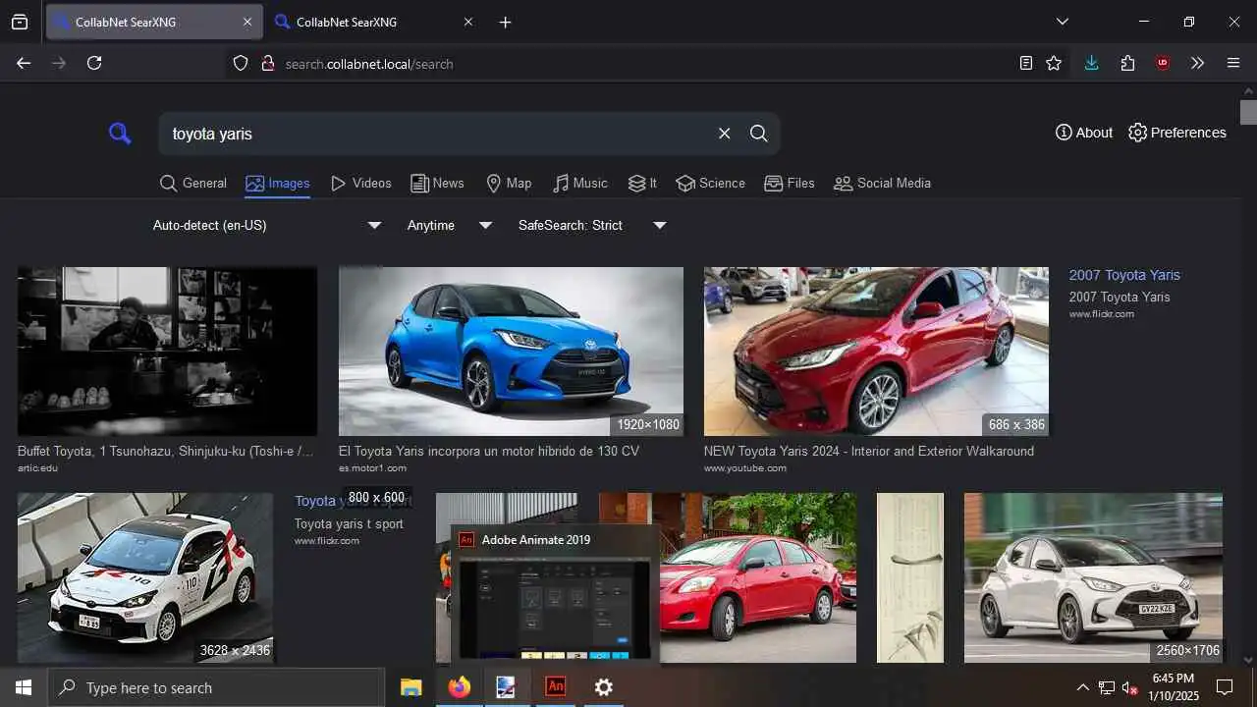Click the Firefox View icon in tab bar
The height and width of the screenshot is (707, 1257).
tap(20, 22)
